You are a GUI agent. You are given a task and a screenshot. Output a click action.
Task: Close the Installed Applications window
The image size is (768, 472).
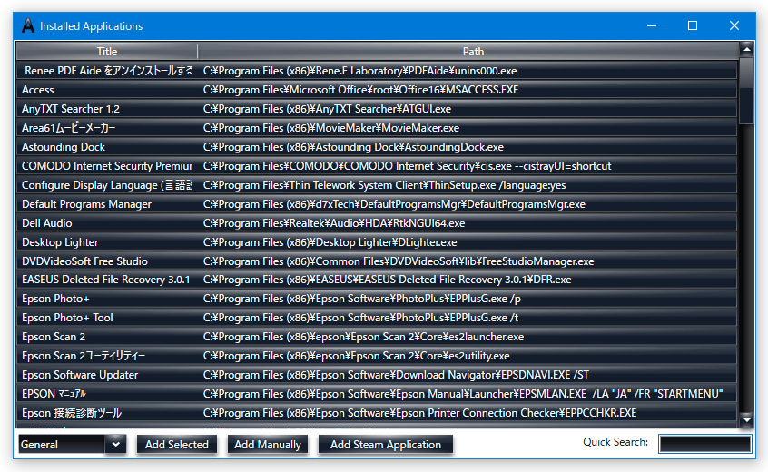point(734,25)
